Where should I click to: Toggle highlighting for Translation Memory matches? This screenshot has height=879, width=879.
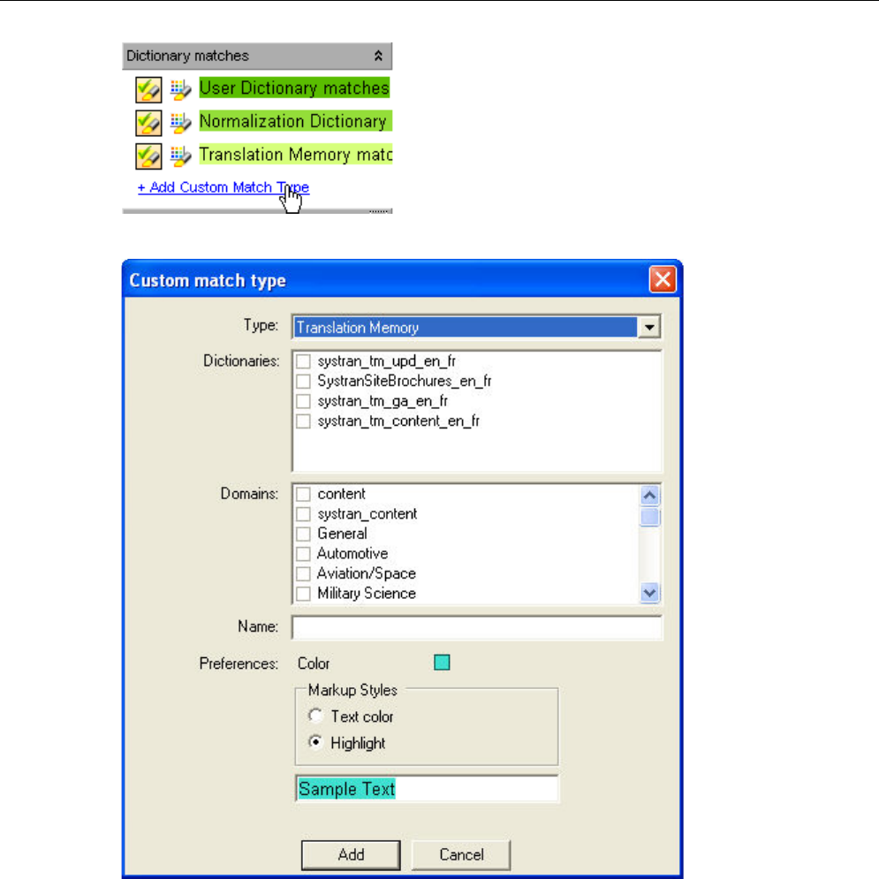(x=148, y=155)
